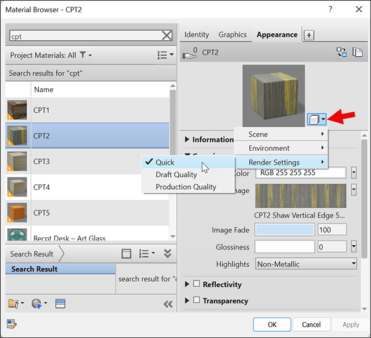This screenshot has width=371, height=338.
Task: Collapse the library panel with double chevrons
Action: (x=168, y=303)
